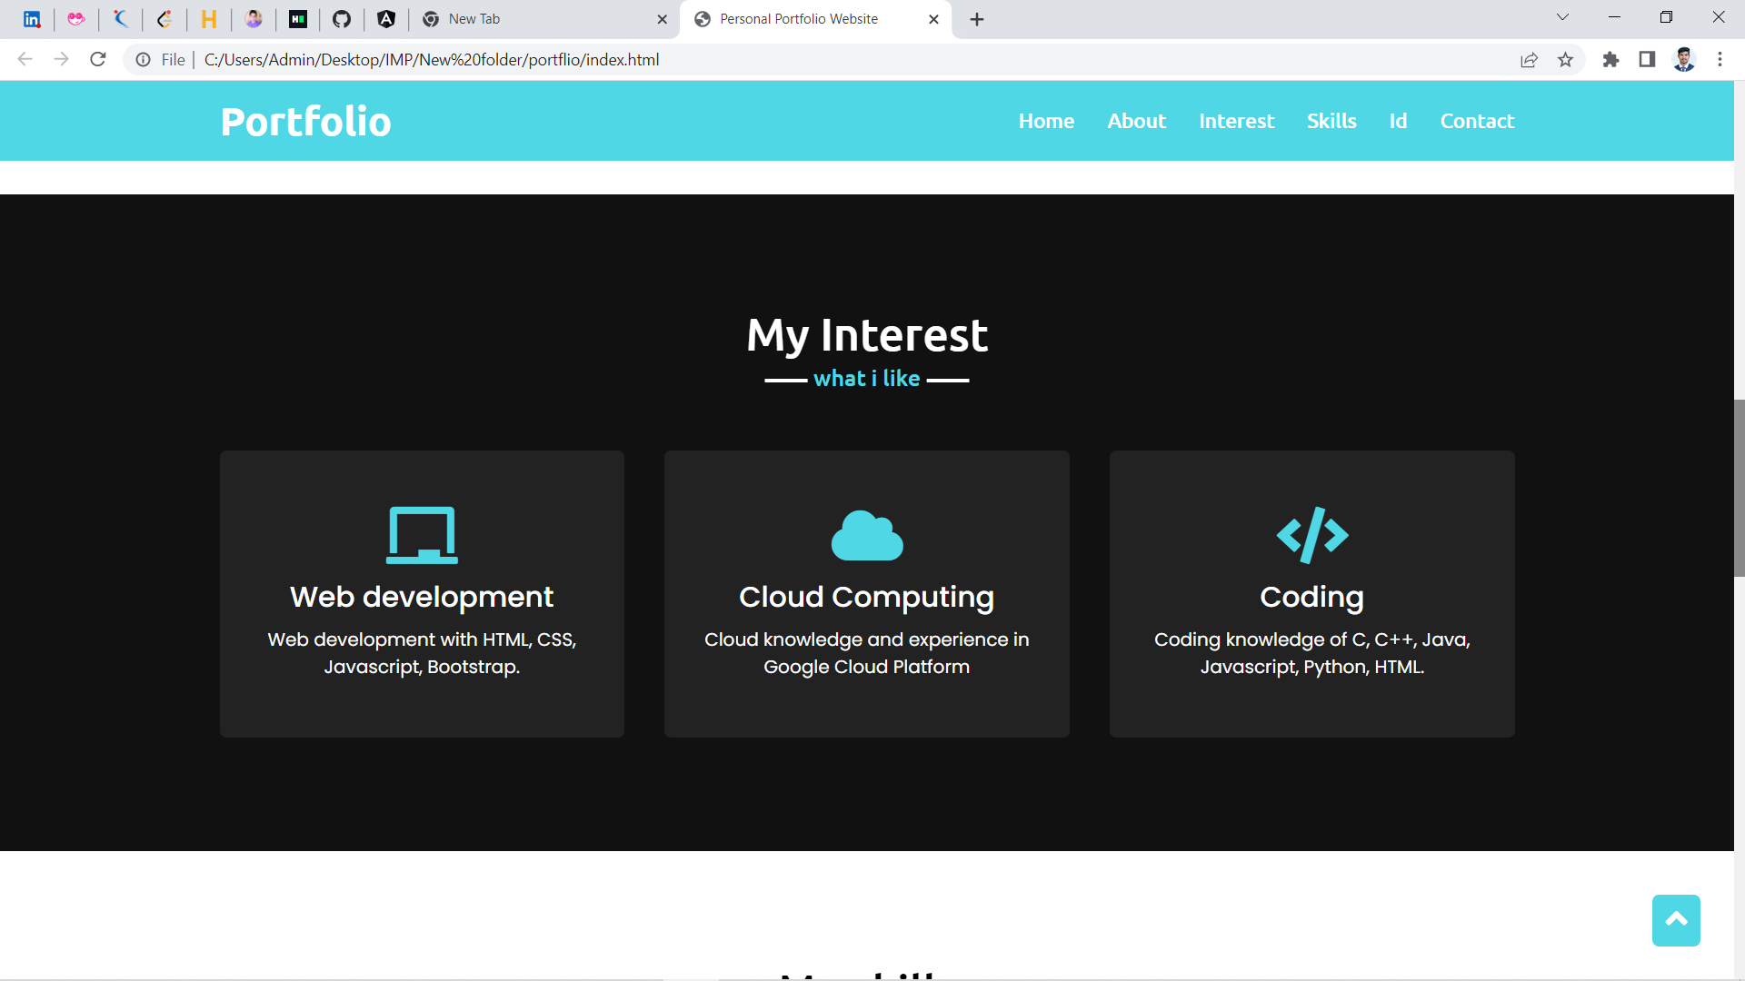The height and width of the screenshot is (981, 1745).
Task: Switch to the New Tab tab
Action: click(543, 19)
